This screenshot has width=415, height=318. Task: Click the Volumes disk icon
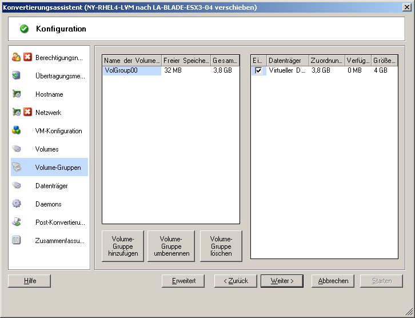[x=17, y=149]
